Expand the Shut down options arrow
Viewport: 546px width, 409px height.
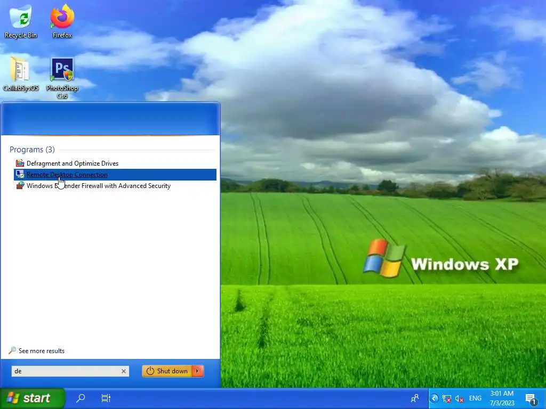[197, 371]
